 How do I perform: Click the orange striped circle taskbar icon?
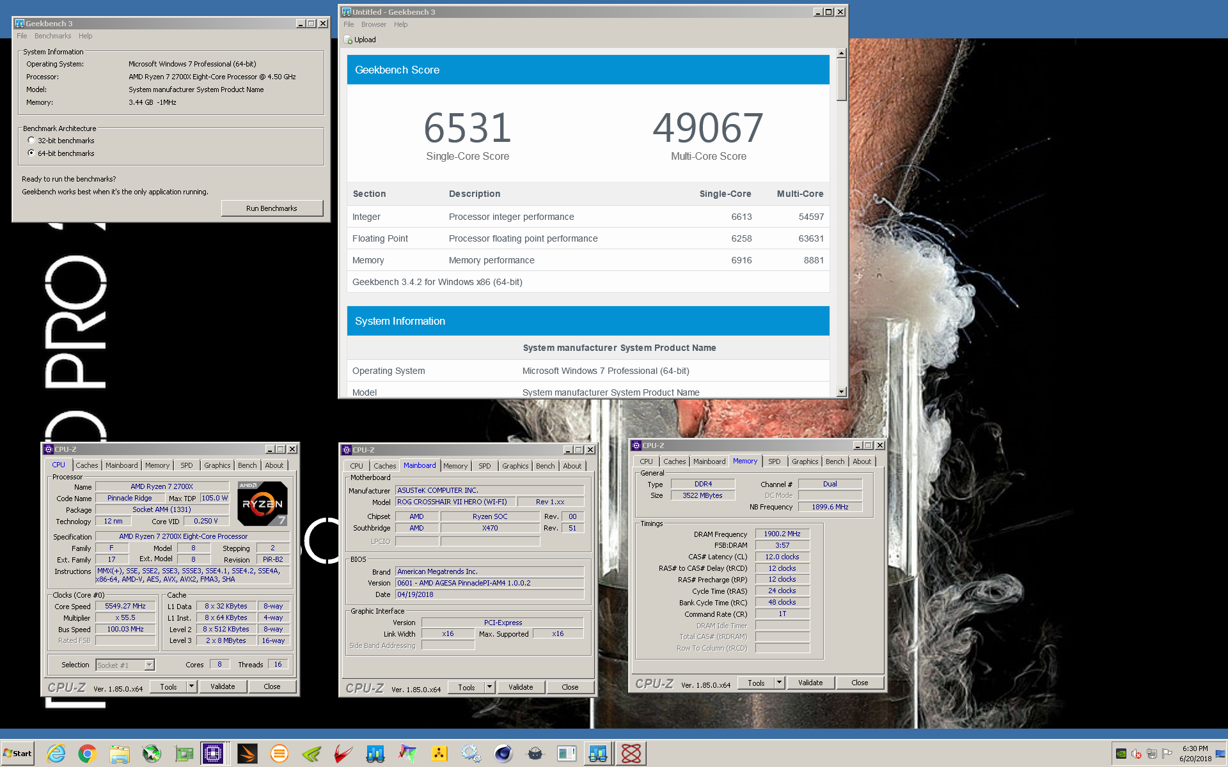[279, 754]
